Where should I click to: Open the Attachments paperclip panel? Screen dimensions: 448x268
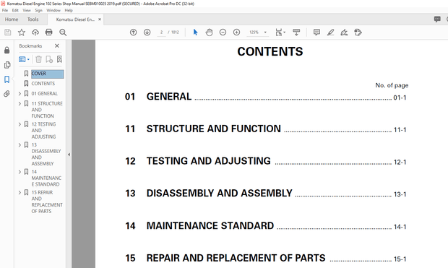pyautogui.click(x=7, y=94)
